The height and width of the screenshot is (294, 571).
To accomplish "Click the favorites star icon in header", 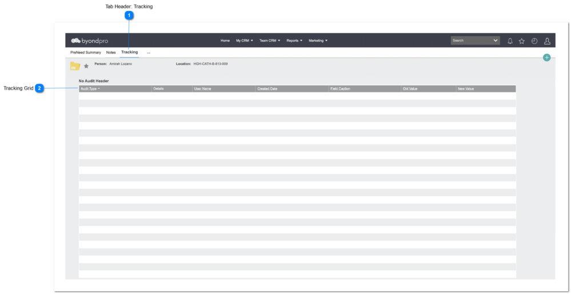I will (521, 41).
